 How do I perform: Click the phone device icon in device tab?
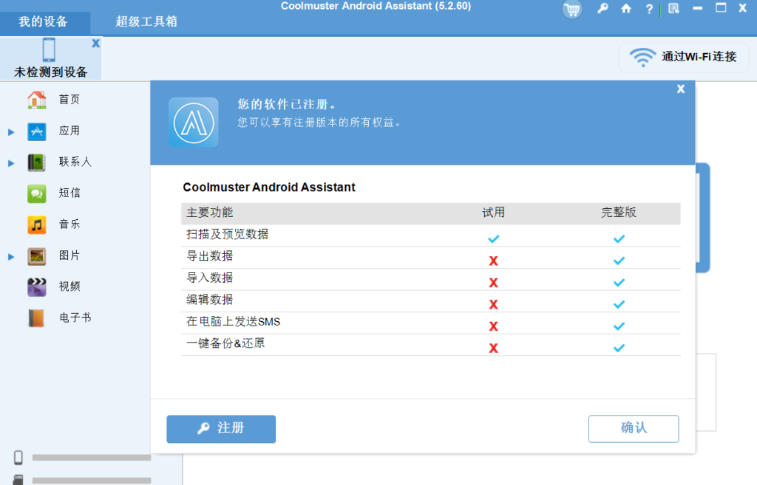pos(49,50)
